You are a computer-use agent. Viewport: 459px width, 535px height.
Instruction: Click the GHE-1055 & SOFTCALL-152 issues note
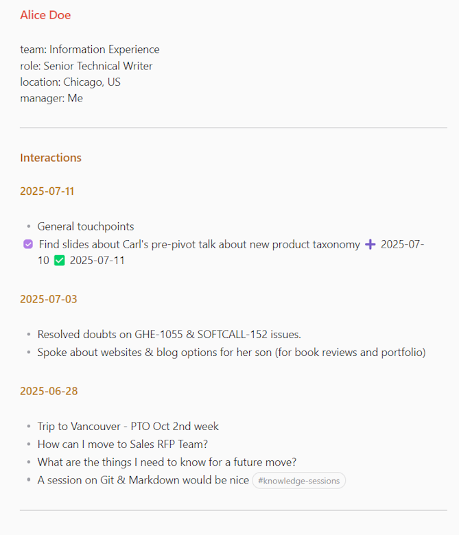[x=169, y=334]
